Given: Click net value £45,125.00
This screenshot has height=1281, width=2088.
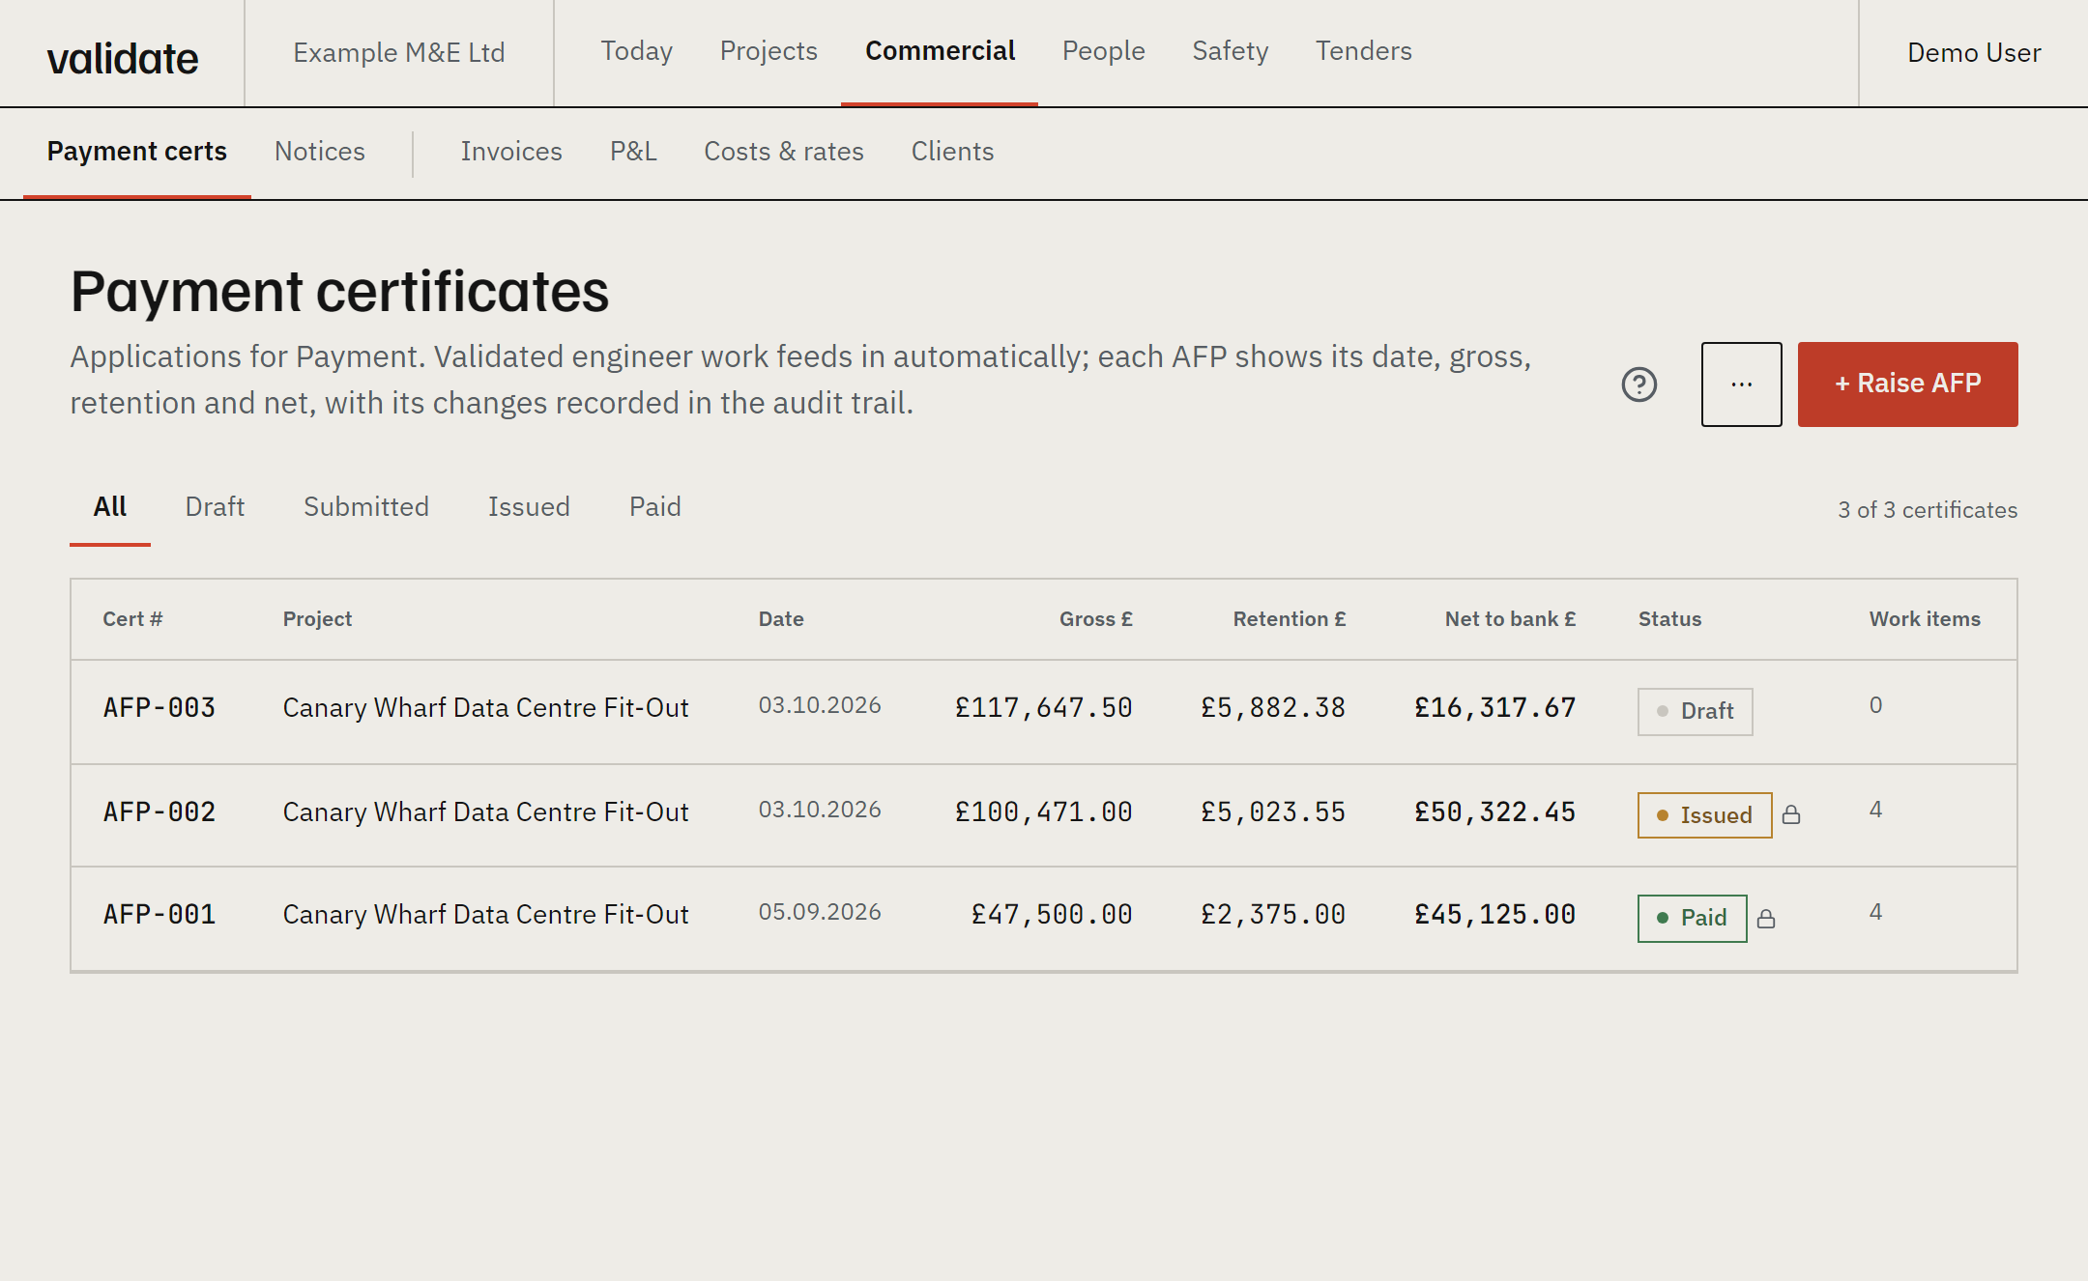Looking at the screenshot, I should (x=1494, y=915).
